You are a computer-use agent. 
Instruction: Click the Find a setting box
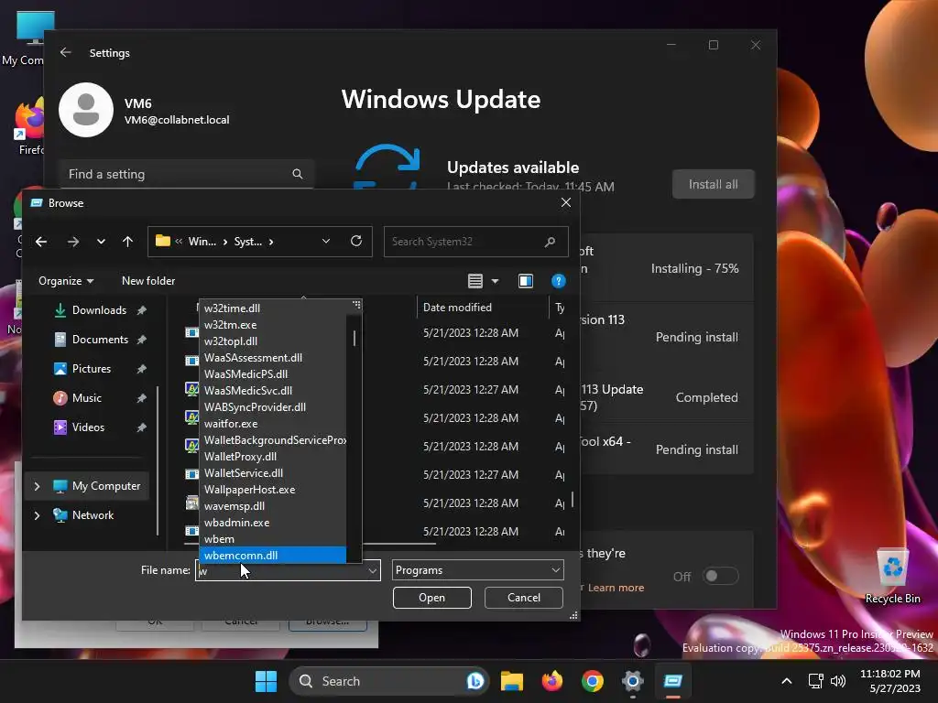click(x=186, y=174)
